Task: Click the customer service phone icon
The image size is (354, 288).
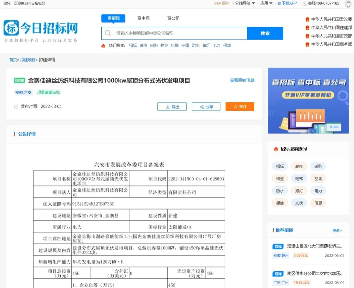Action: pos(305,4)
